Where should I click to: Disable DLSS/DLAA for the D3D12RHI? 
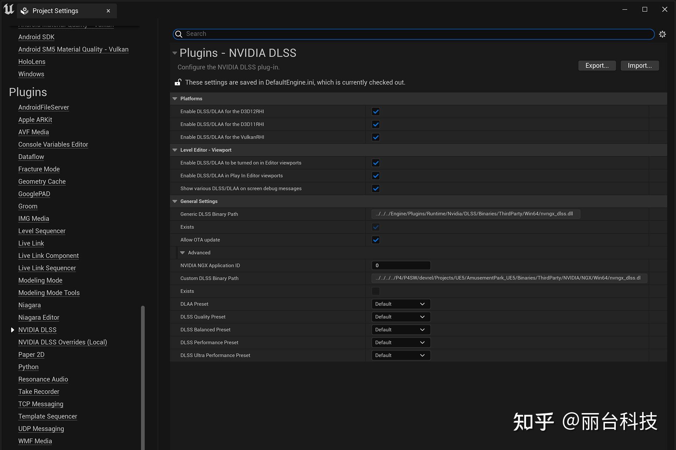pos(376,111)
